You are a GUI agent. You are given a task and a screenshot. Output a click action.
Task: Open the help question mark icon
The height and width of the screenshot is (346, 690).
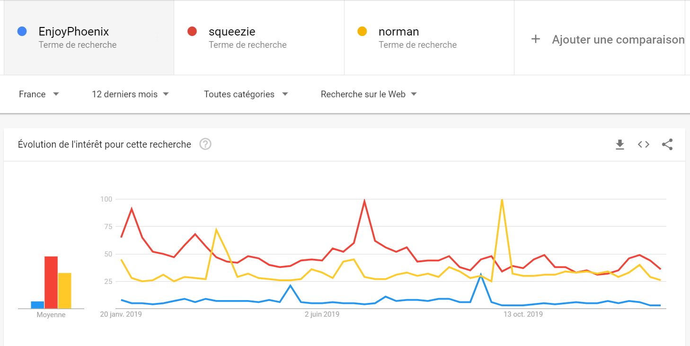205,144
